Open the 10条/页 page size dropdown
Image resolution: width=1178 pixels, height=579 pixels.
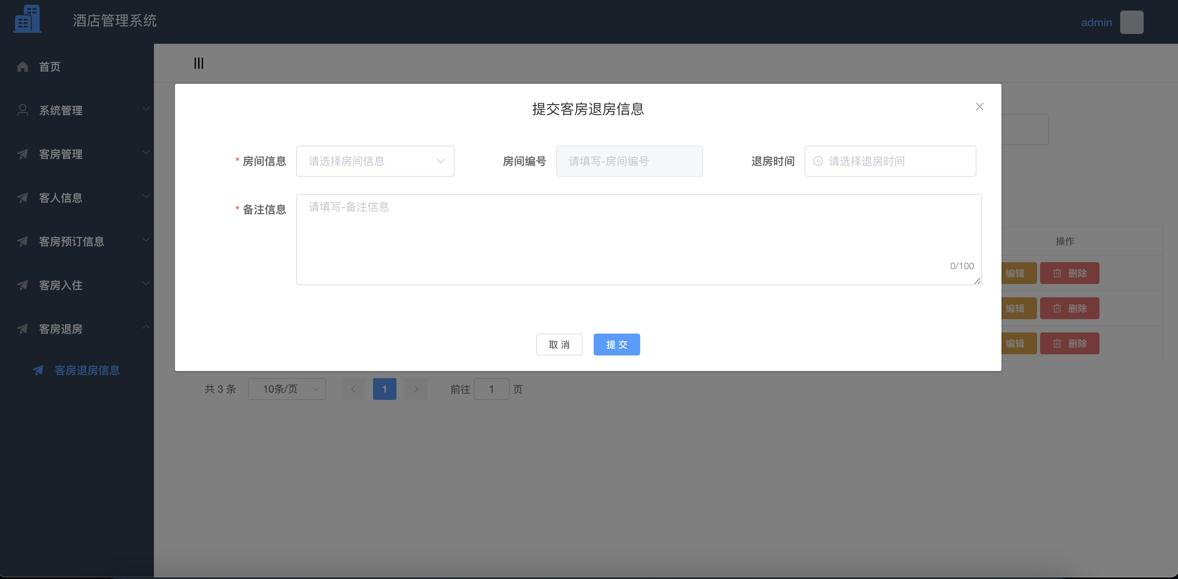pos(287,389)
